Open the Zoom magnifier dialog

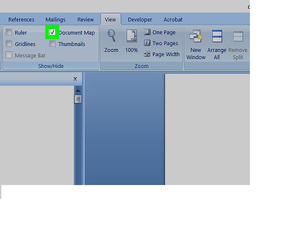(x=111, y=41)
